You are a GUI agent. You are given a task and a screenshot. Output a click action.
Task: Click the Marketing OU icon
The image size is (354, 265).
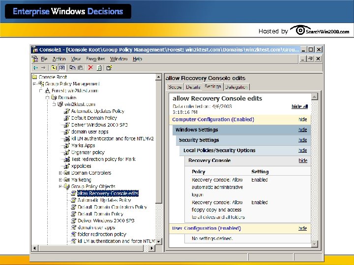pos(66,180)
